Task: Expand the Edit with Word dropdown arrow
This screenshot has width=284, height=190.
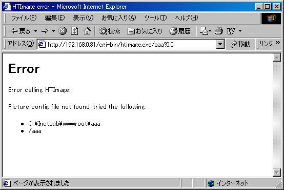Action: point(240,31)
